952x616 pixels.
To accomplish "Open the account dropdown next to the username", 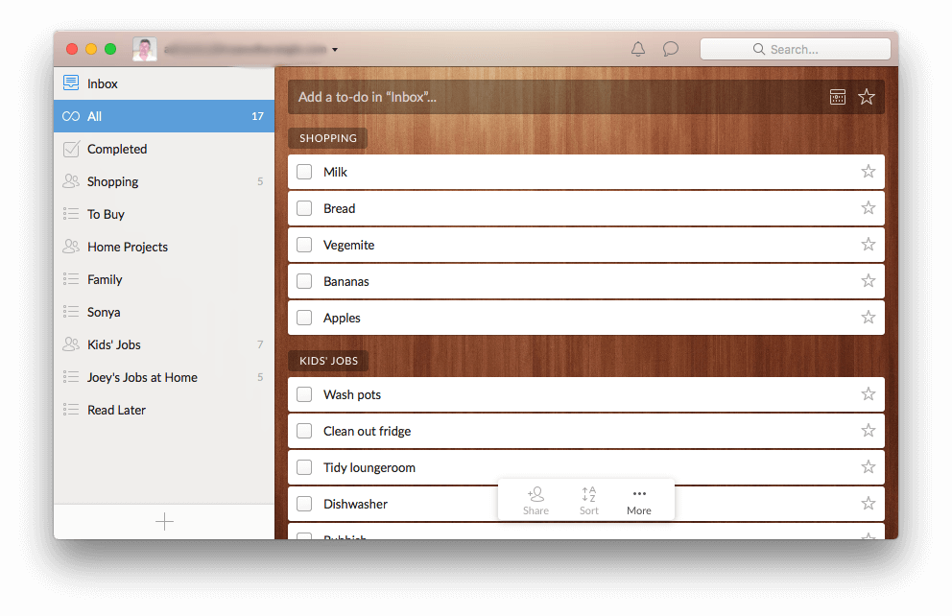I will pyautogui.click(x=334, y=49).
